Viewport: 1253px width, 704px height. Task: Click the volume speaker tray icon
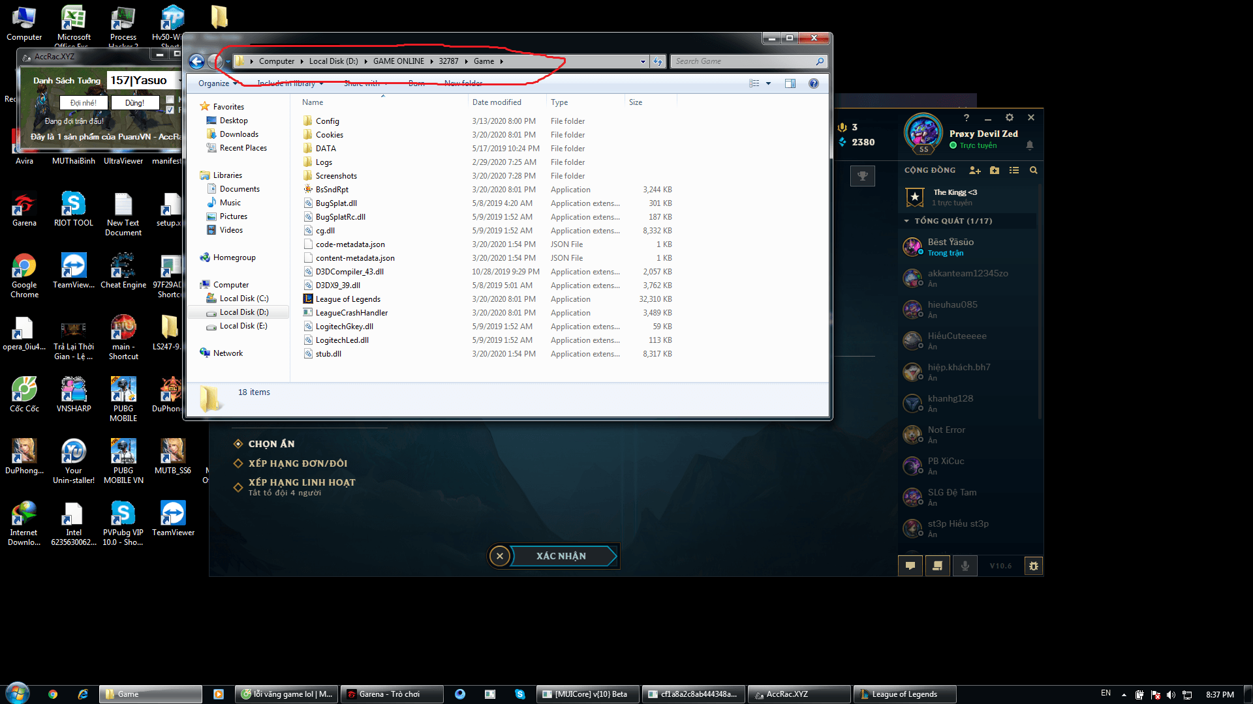pyautogui.click(x=1171, y=695)
